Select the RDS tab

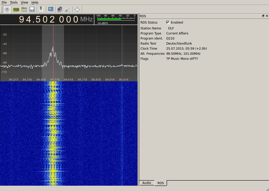pyautogui.click(x=160, y=183)
